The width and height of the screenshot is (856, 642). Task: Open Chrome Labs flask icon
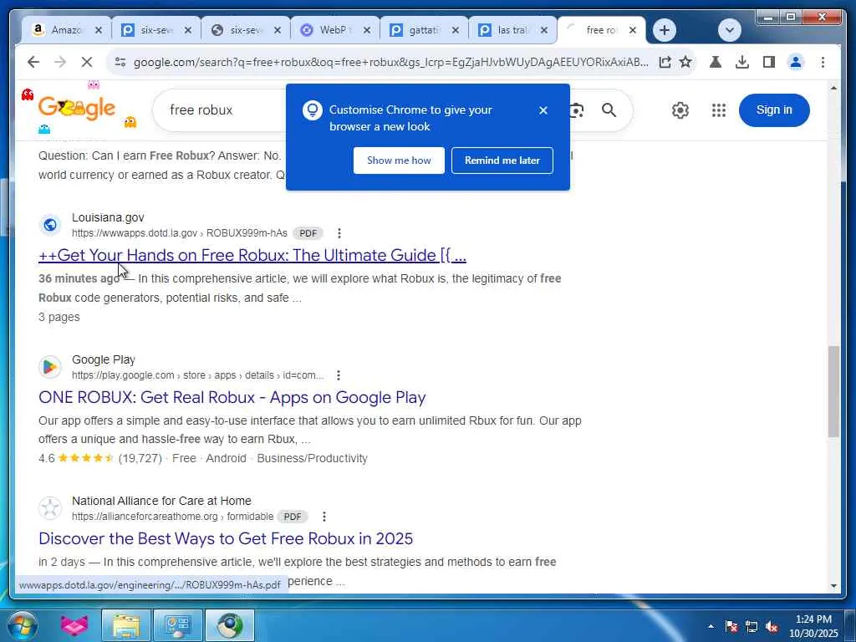(x=716, y=62)
